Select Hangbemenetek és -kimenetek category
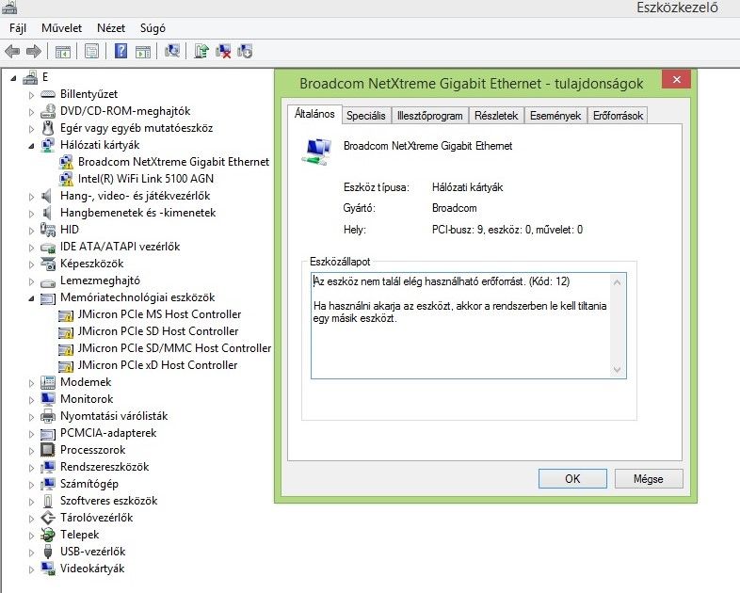The width and height of the screenshot is (740, 593). (137, 213)
